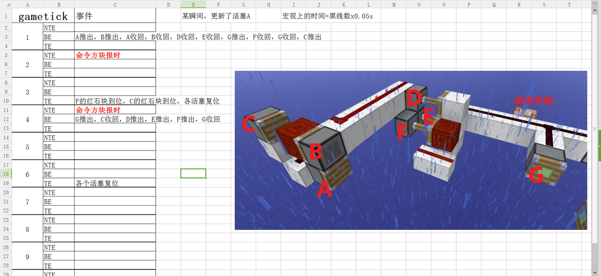Click gametick number 4 merged cell
This screenshot has width=601, height=276.
[x=28, y=119]
